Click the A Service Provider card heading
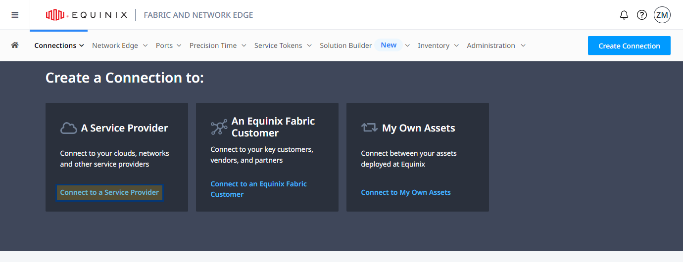This screenshot has width=683, height=262. (x=124, y=128)
